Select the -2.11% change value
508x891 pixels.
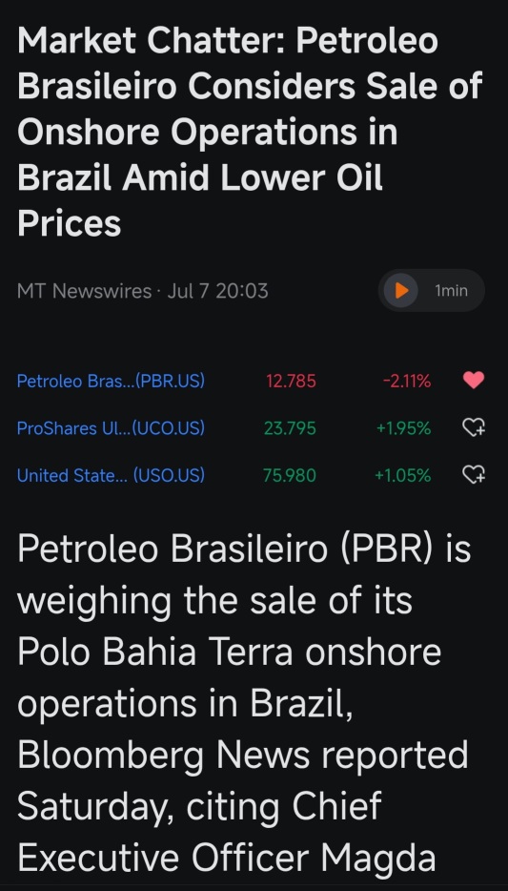pos(407,381)
